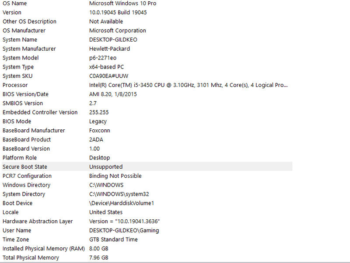Click the x64-based PC value
Image resolution: width=350 pixels, height=263 pixels.
click(106, 67)
